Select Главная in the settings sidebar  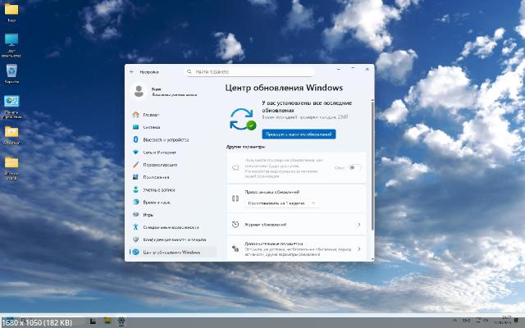coord(151,115)
